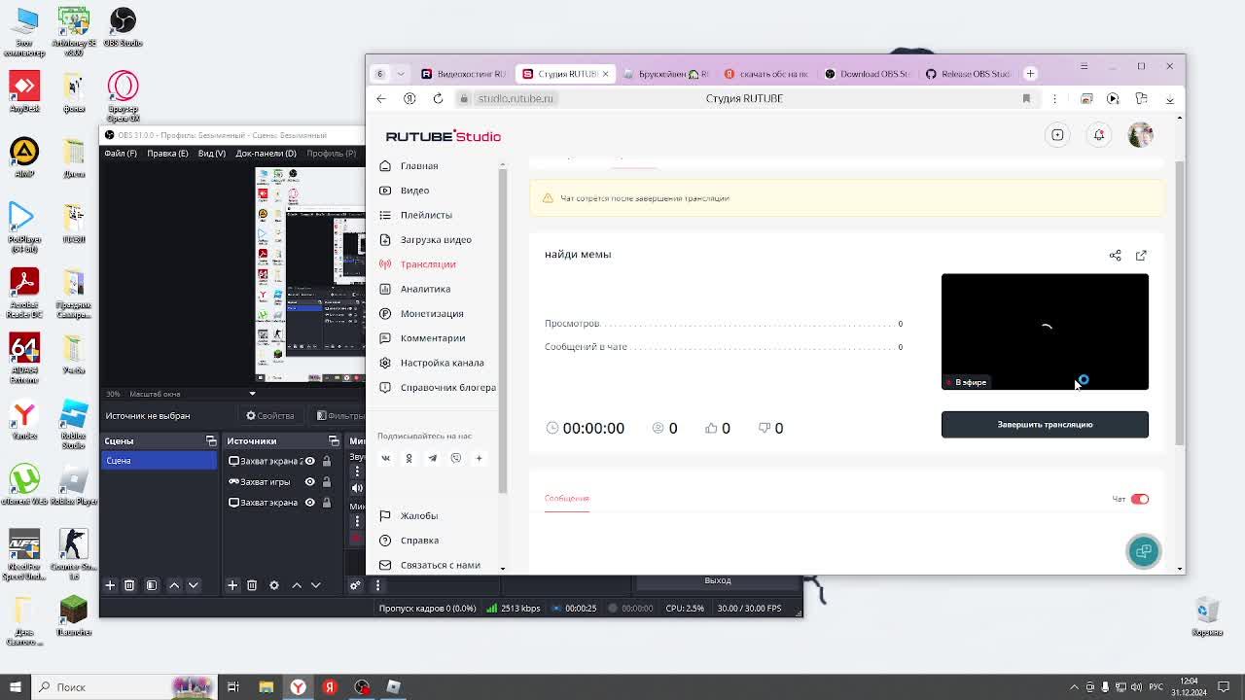
Task: Open the OBS Файл menu
Action: pyautogui.click(x=121, y=154)
